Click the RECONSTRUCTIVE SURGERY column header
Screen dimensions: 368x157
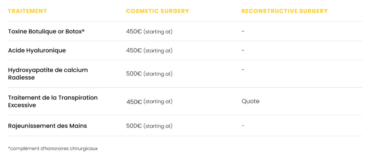click(285, 11)
